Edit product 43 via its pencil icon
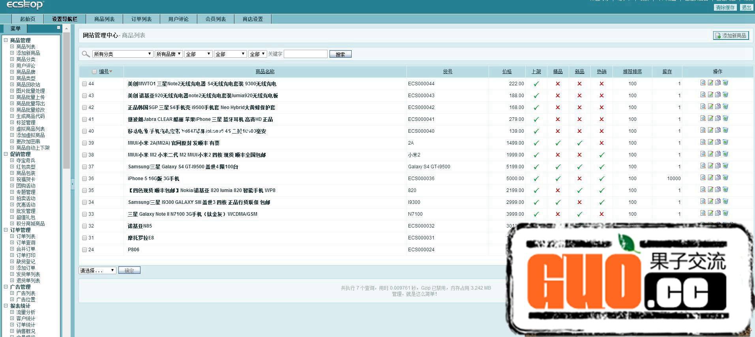755x337 pixels. pos(710,95)
